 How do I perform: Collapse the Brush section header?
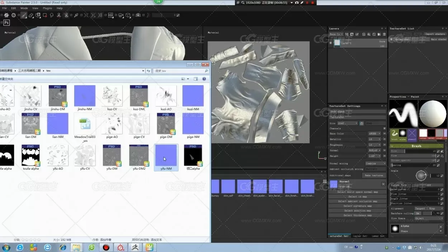416,146
